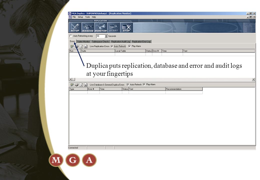
Task: Click the Type column header
Action: coord(78,89)
